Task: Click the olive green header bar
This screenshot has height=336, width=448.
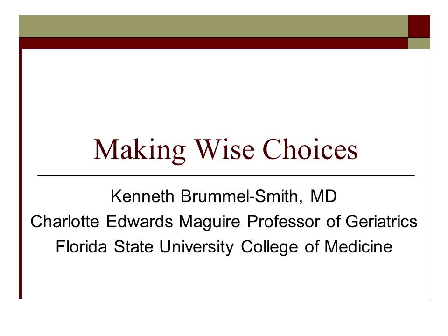Action: [x=213, y=26]
